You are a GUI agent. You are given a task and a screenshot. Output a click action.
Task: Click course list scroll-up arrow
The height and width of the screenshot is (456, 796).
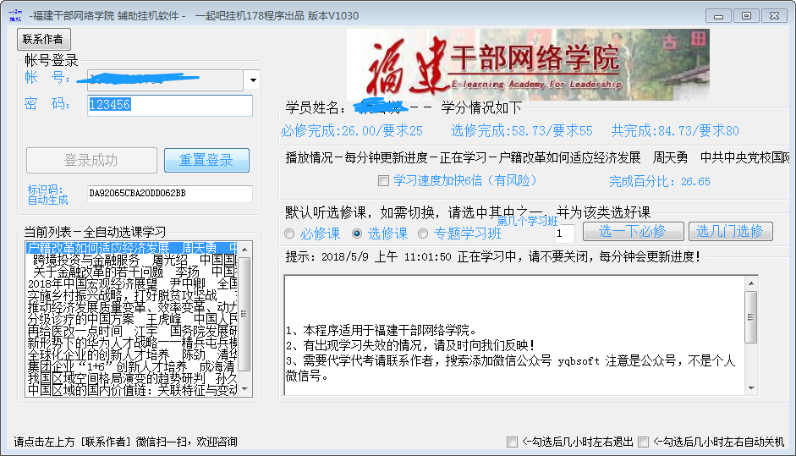244,249
